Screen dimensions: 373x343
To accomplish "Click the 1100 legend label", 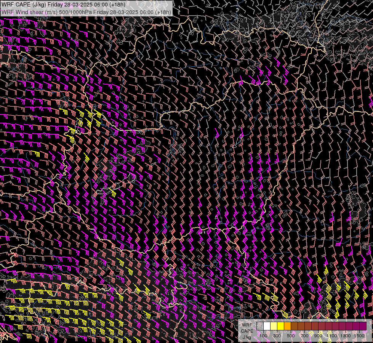I will (x=332, y=336).
